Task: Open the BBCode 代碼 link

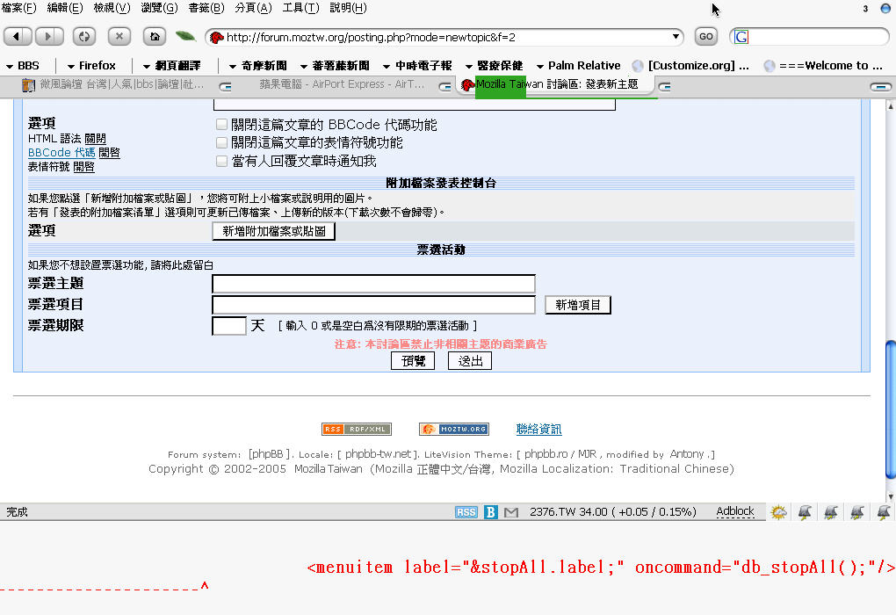Action: click(61, 153)
